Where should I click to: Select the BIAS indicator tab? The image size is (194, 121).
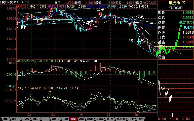(26, 119)
